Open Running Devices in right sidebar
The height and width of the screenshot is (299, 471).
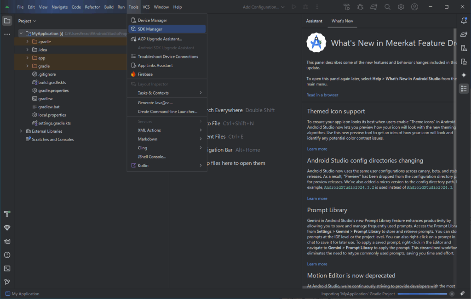tap(464, 62)
